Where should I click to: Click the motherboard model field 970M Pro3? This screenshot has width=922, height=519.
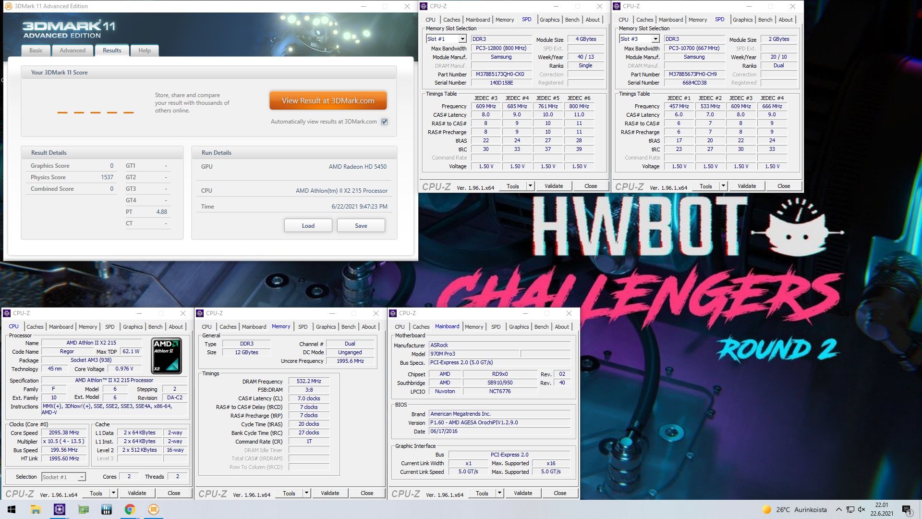pyautogui.click(x=474, y=354)
